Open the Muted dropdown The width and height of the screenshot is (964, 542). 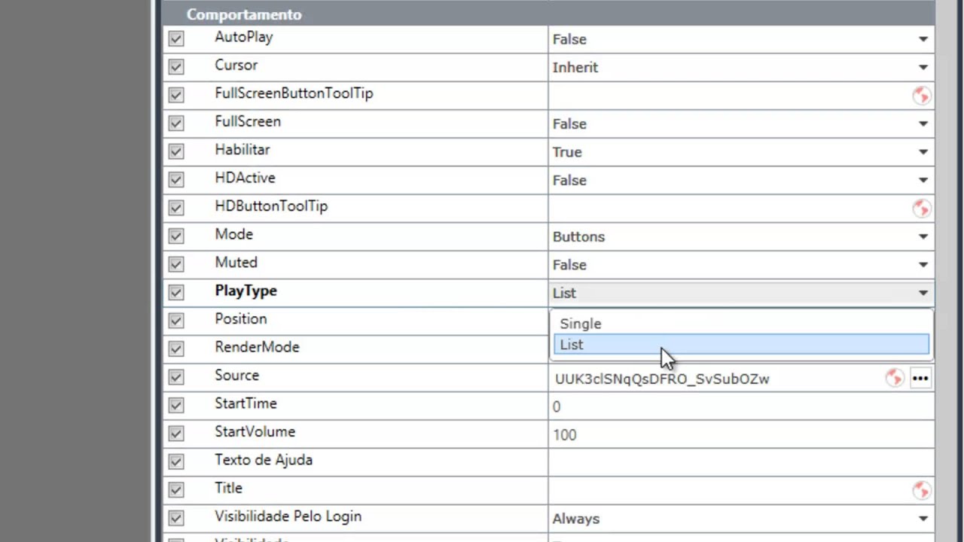tap(741, 265)
